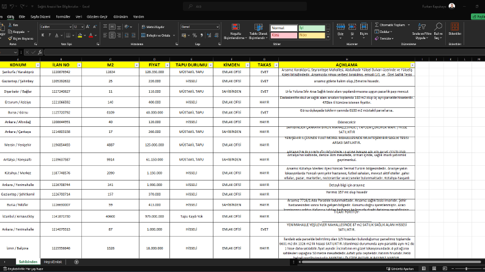Toggle italic (T) formatting

click(x=50, y=35)
